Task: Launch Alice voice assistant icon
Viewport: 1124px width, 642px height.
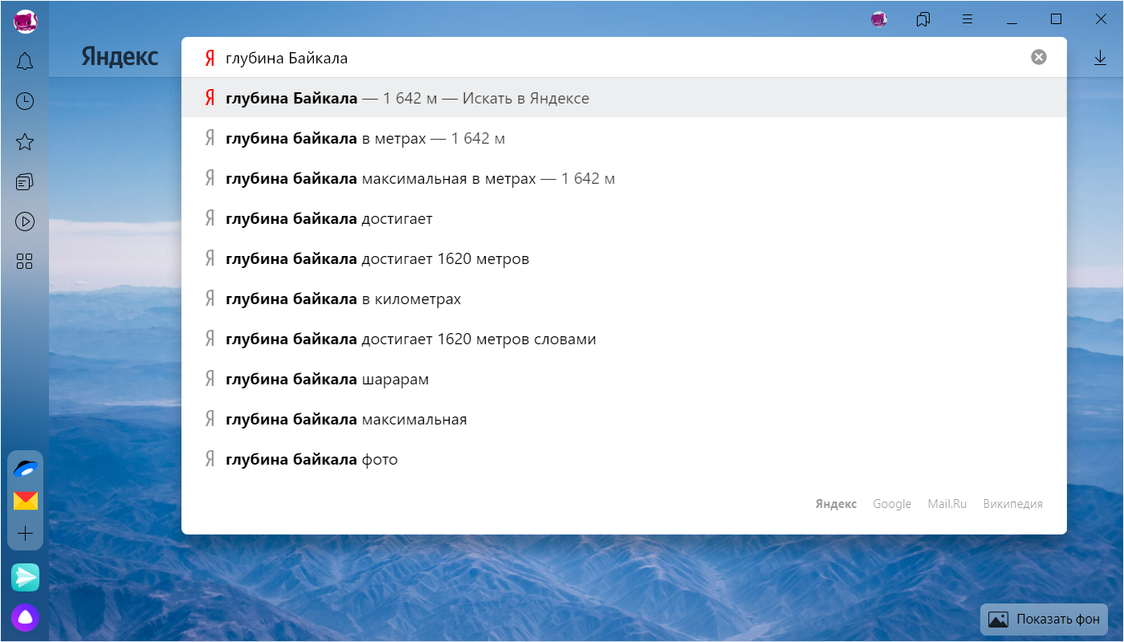Action: tap(25, 617)
